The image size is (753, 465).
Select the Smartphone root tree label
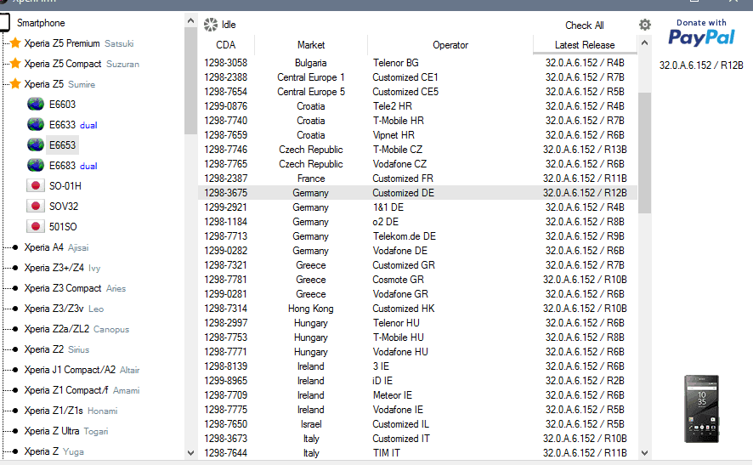tap(41, 23)
